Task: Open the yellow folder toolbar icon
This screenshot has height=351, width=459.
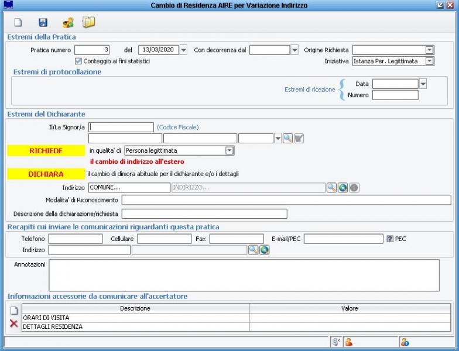Action: pos(88,23)
